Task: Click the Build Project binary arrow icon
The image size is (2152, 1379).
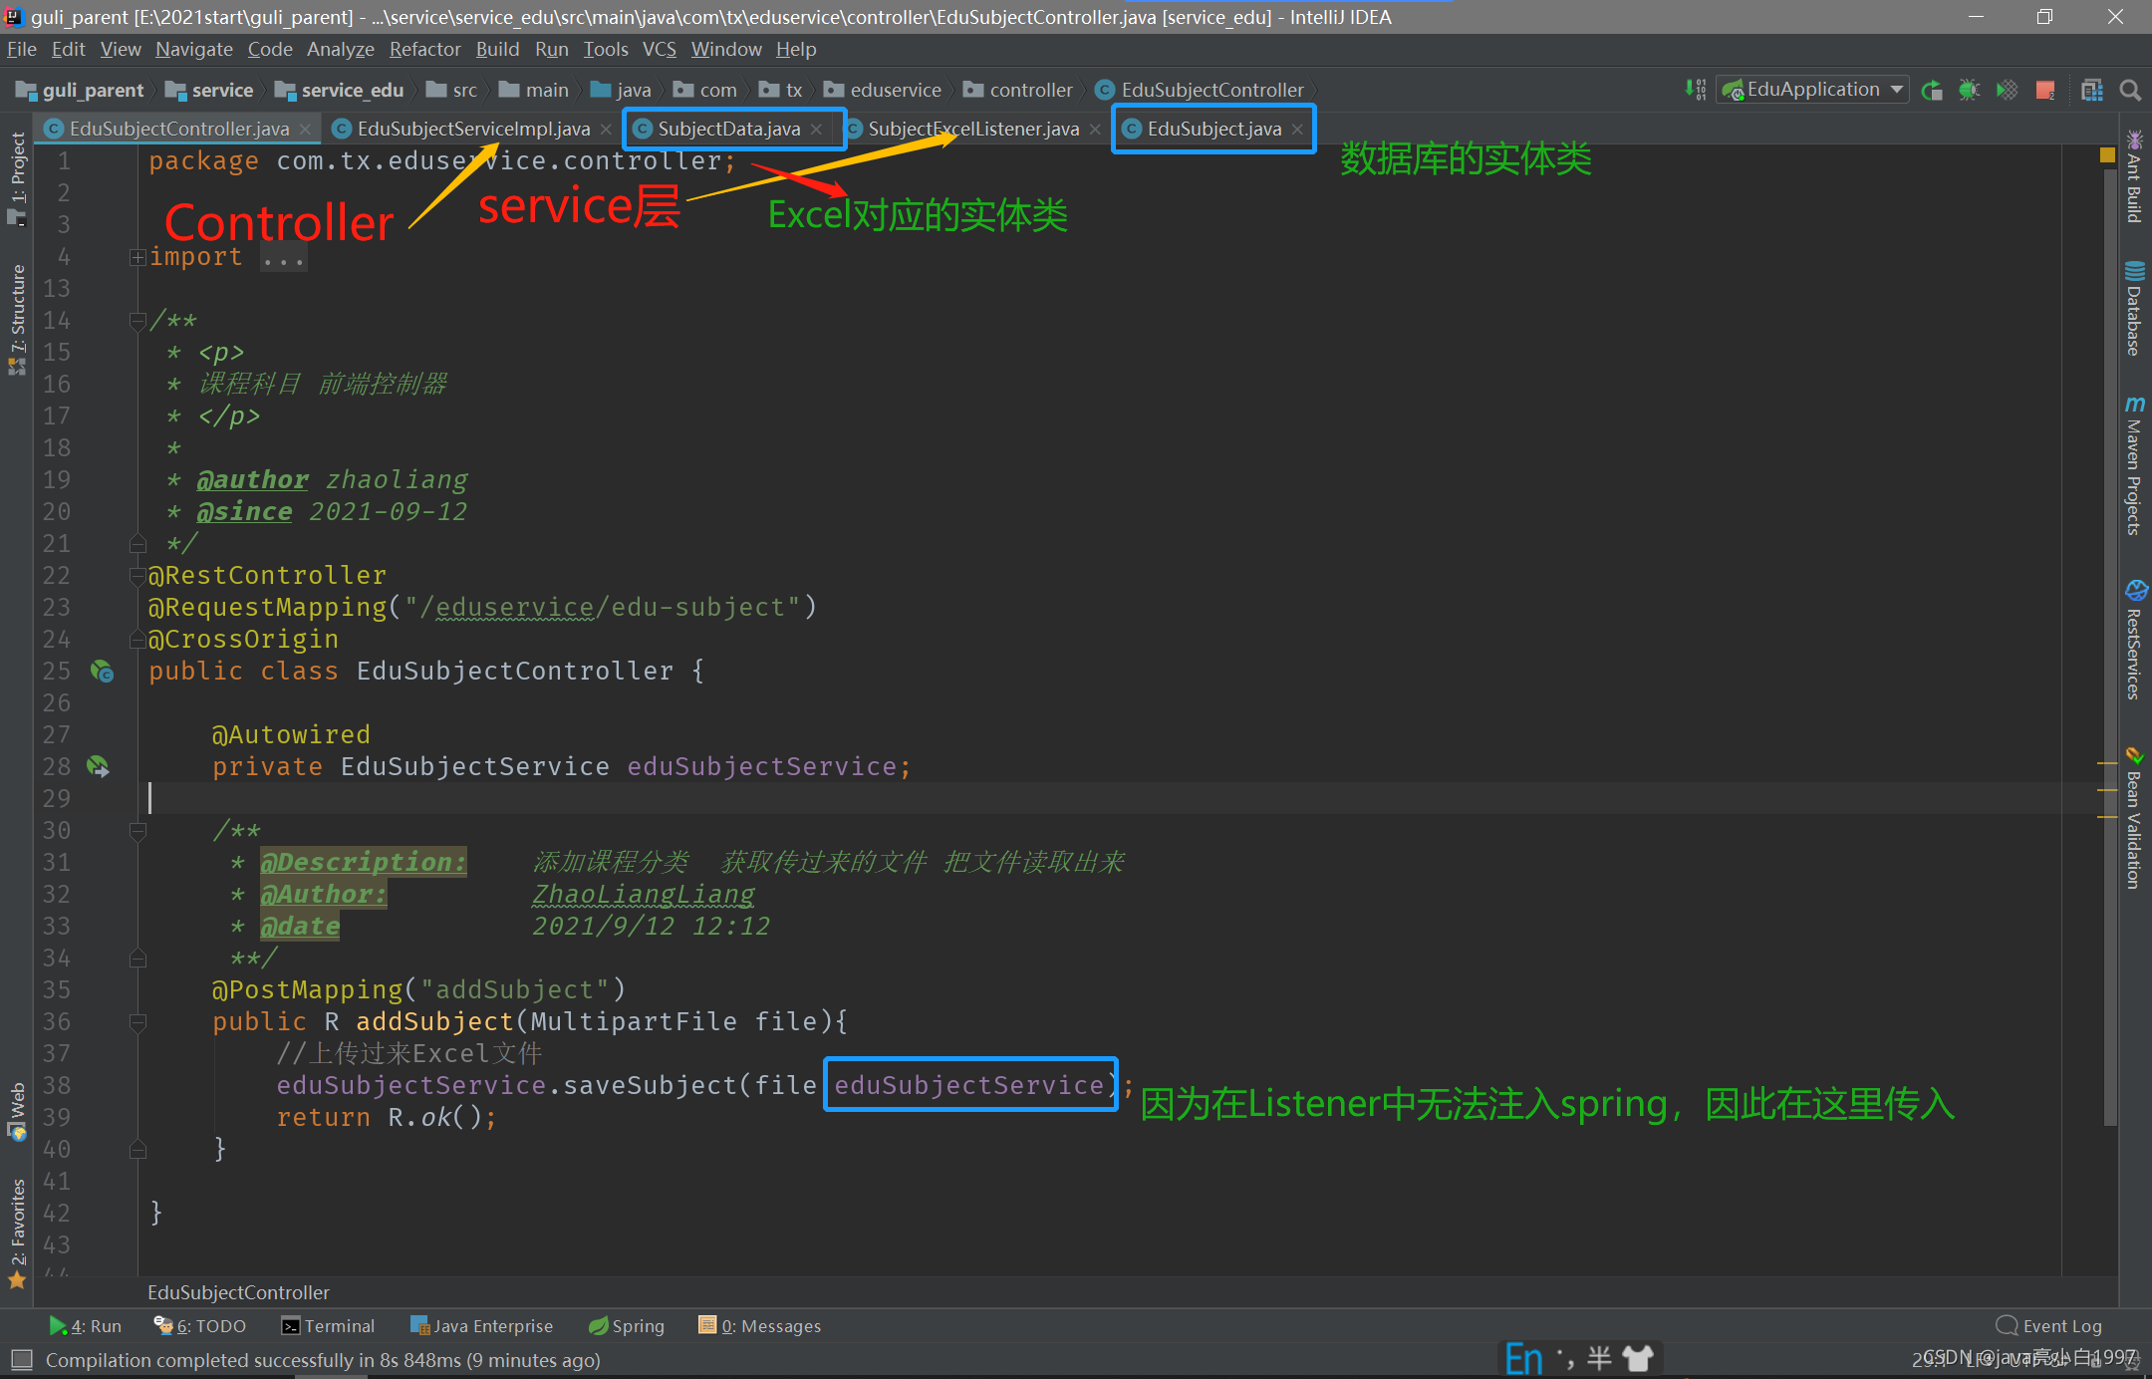Action: click(x=1695, y=90)
